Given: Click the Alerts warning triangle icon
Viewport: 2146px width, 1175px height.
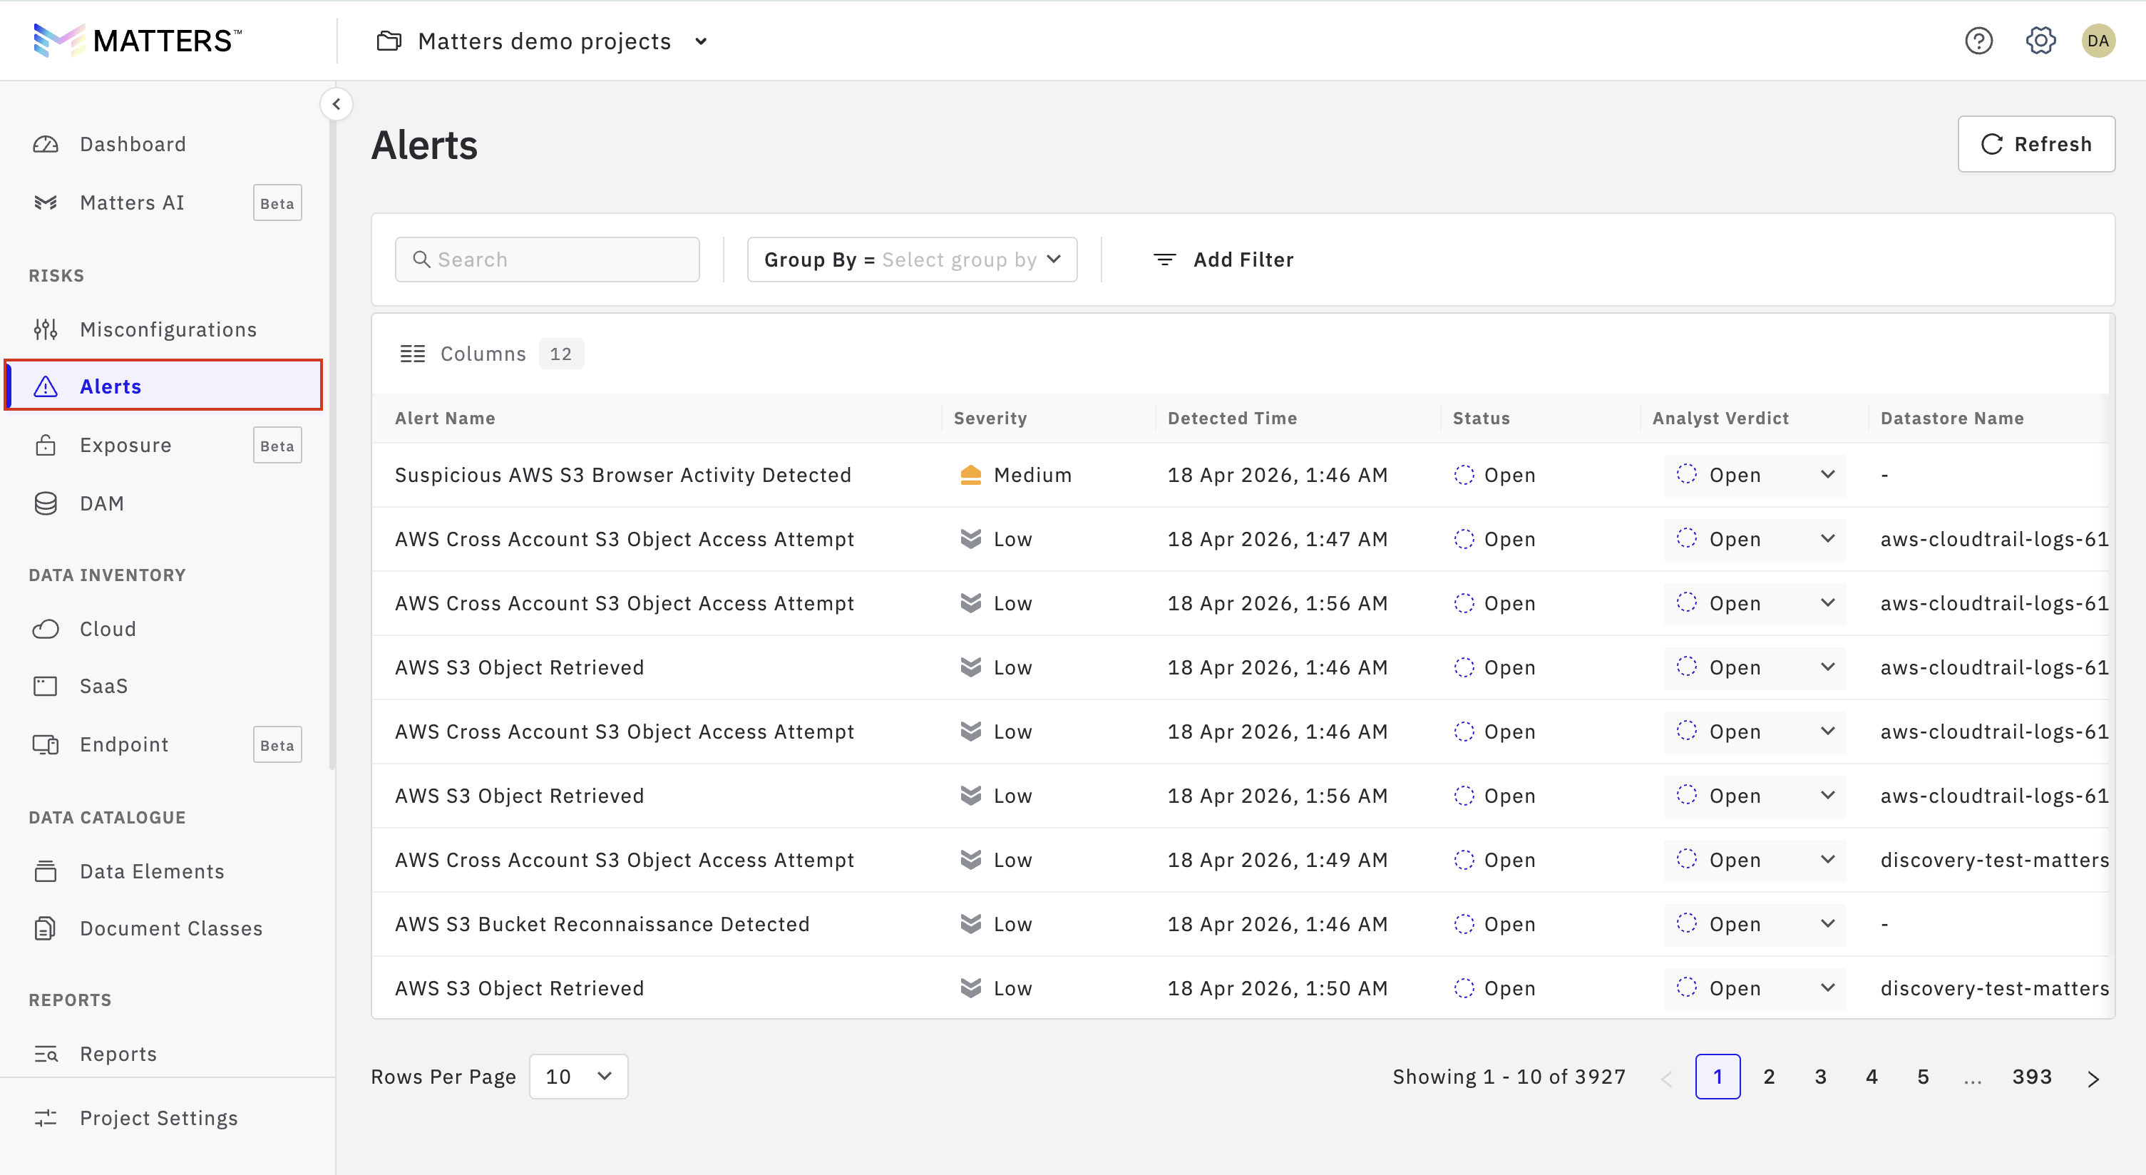Looking at the screenshot, I should (46, 385).
